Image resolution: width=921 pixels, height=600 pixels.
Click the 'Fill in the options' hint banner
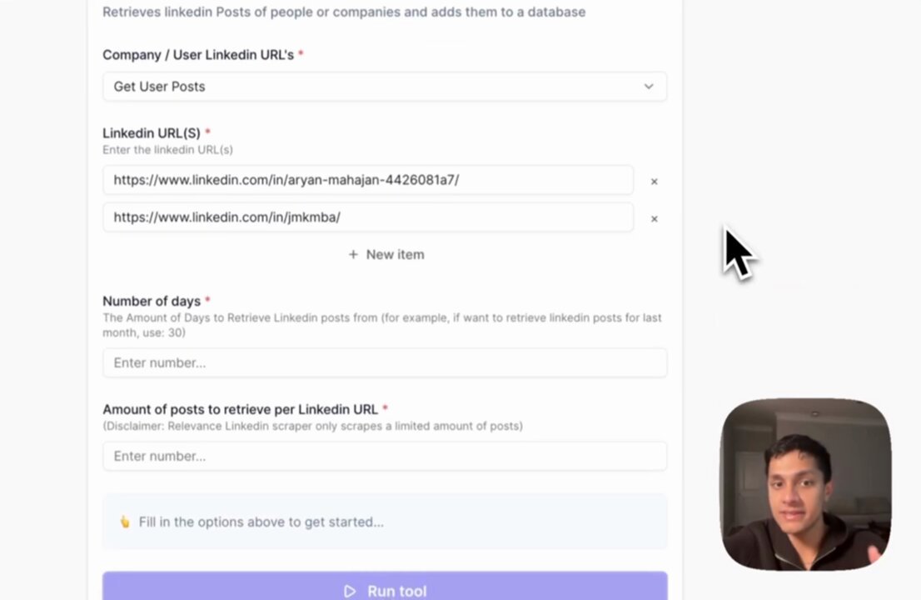tap(385, 522)
